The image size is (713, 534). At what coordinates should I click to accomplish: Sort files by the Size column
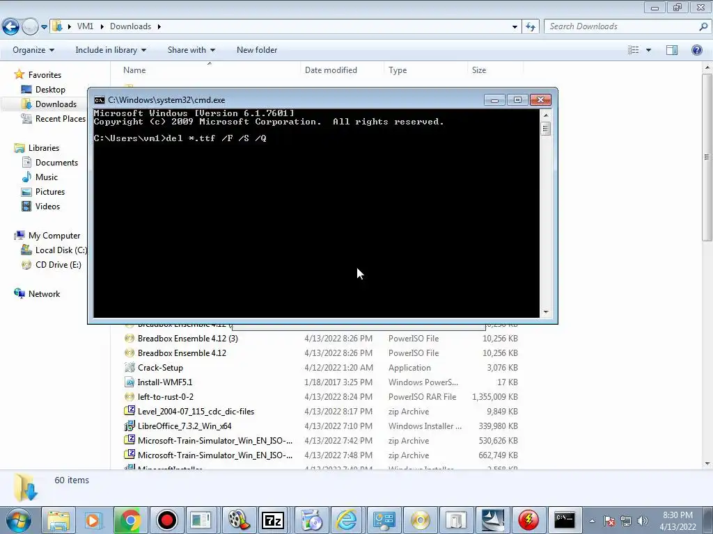(x=479, y=70)
